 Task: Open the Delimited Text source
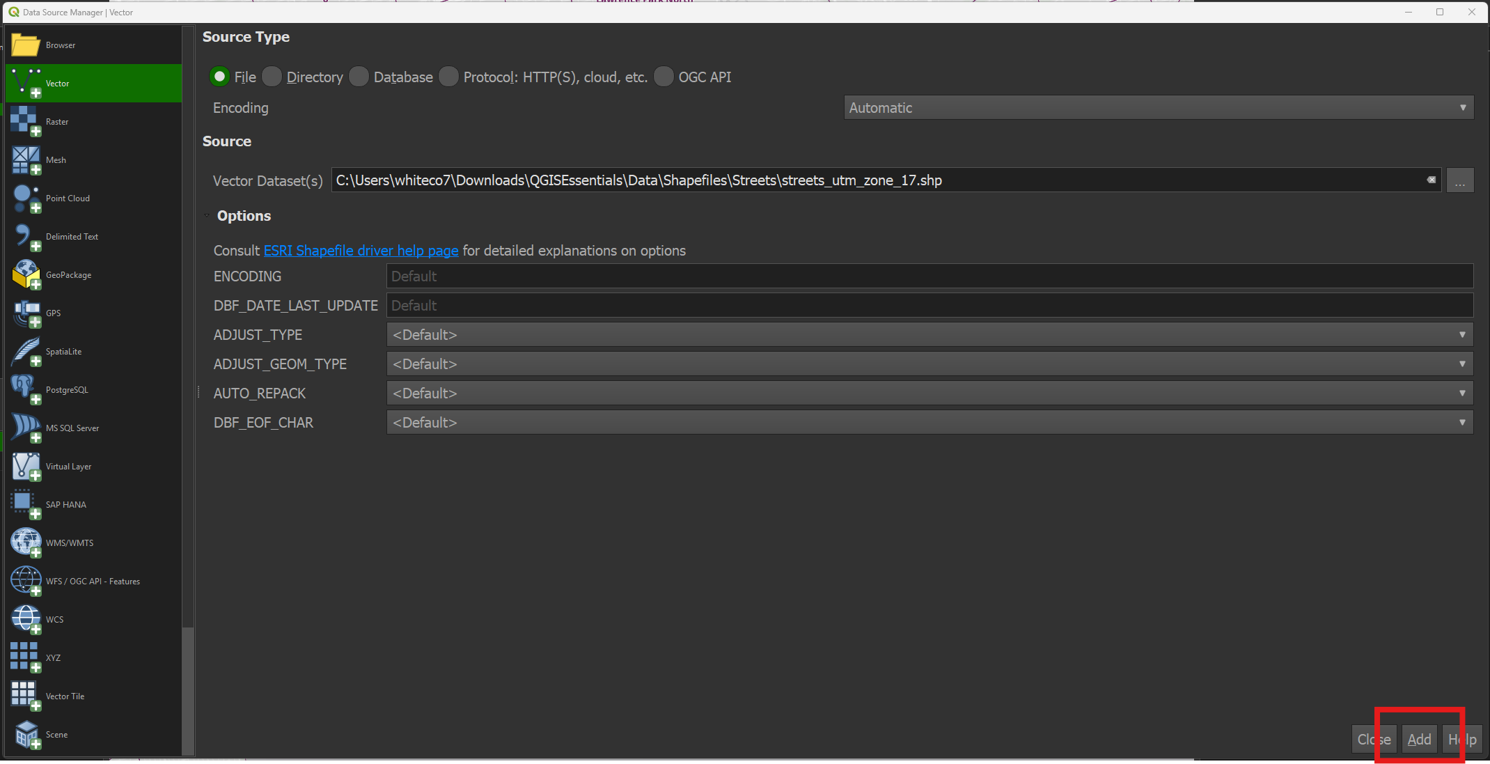[x=93, y=237]
